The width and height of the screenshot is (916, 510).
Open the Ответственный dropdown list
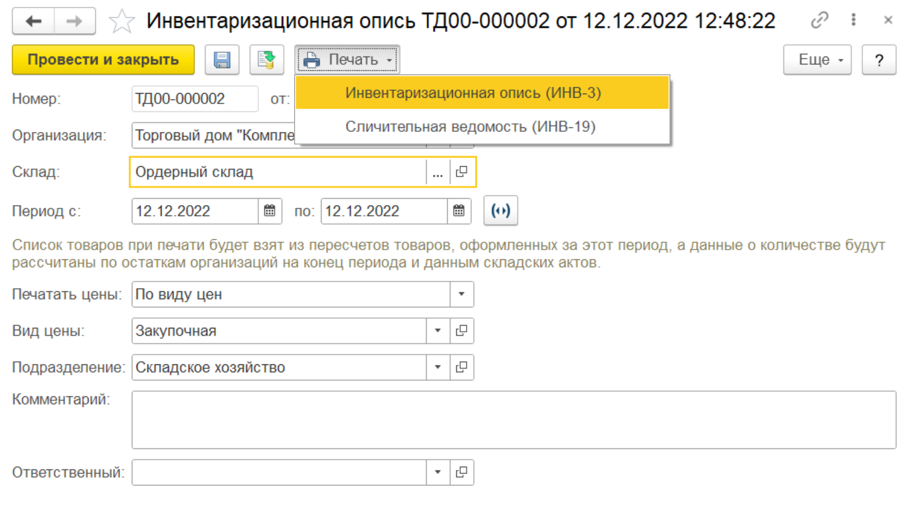[437, 473]
